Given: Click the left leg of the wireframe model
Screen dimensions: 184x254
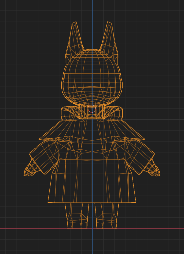Looking at the screenshot, I should click(x=77, y=216).
